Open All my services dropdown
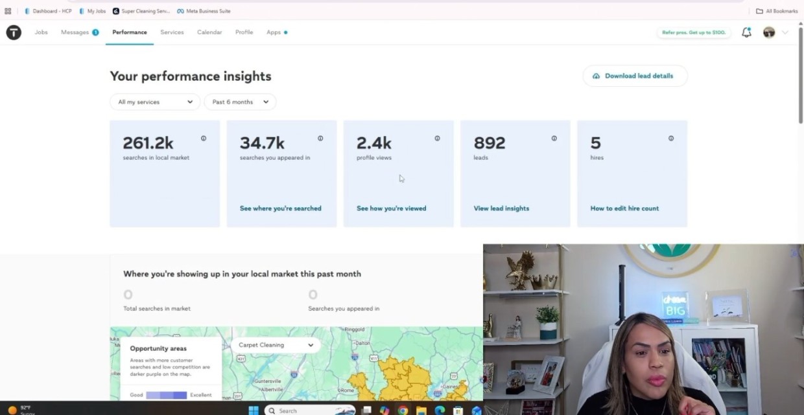Screen dimensions: 804x415 coord(155,102)
